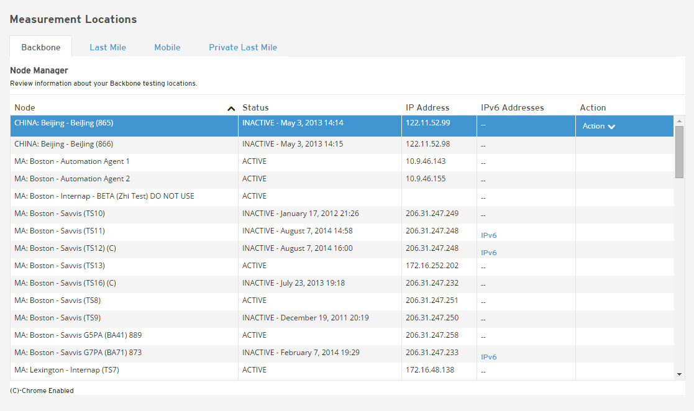This screenshot has width=694, height=411.
Task: Click the Action column header
Action: click(593, 107)
